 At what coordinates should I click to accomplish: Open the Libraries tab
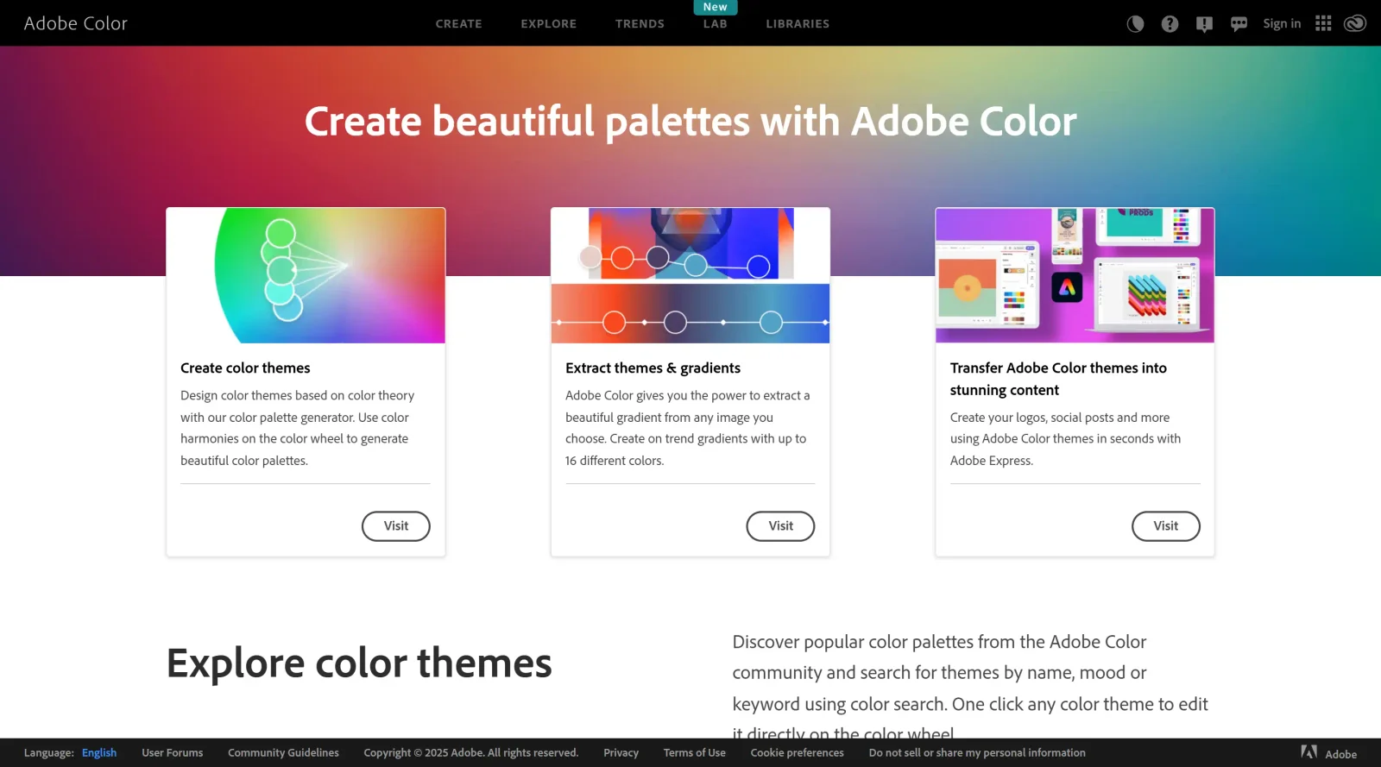[x=798, y=24]
